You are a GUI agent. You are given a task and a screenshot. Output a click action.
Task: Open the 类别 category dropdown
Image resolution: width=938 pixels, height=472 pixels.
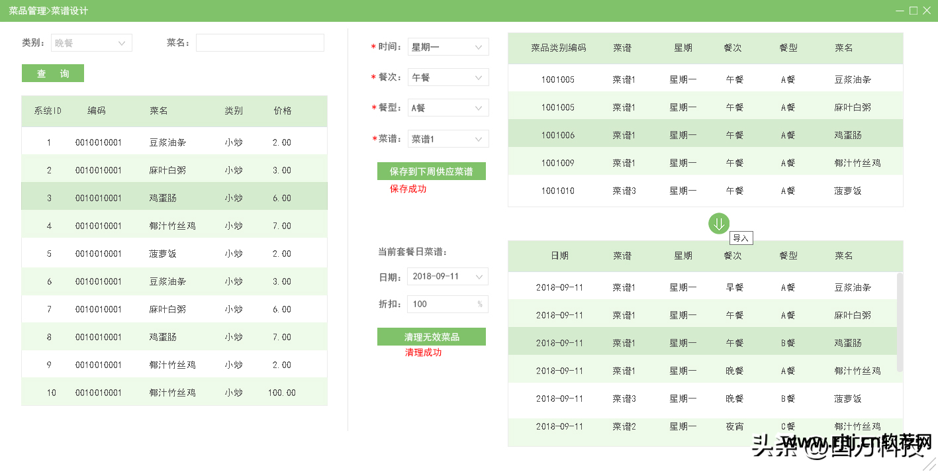tap(91, 43)
